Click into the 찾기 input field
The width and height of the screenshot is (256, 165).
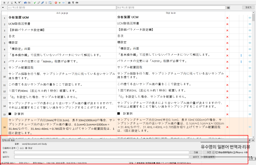pyautogui.click(x=101, y=152)
